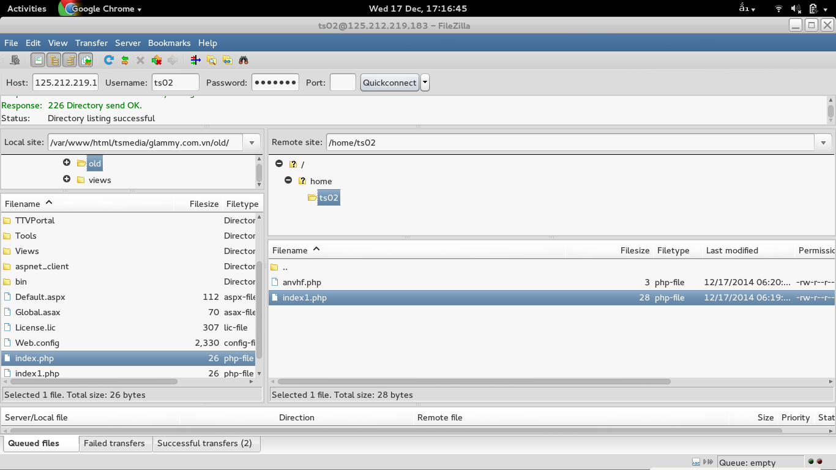Open directory listing filters dialog icon
This screenshot has height=470, width=836.
coord(196,60)
